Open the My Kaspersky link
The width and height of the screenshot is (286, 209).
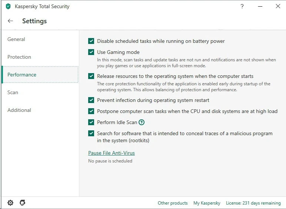click(207, 203)
